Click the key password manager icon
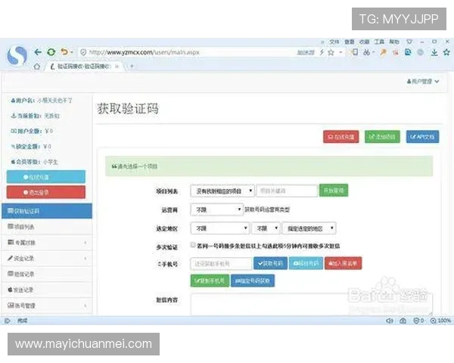Image resolution: width=454 pixels, height=363 pixels. tap(383, 52)
